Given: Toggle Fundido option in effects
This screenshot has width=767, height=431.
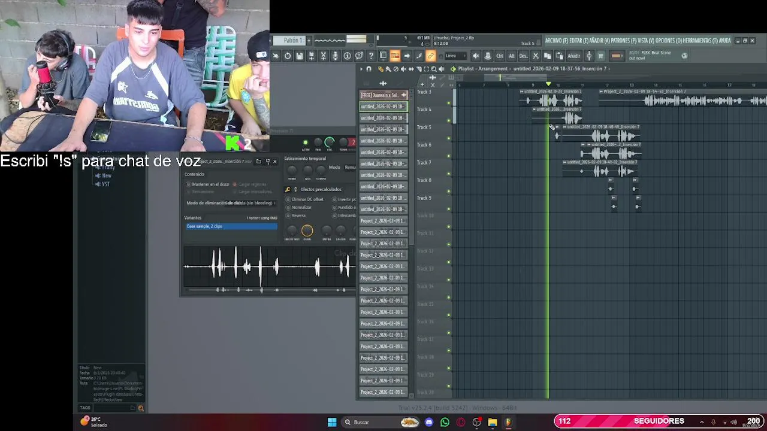Looking at the screenshot, I should (x=345, y=207).
